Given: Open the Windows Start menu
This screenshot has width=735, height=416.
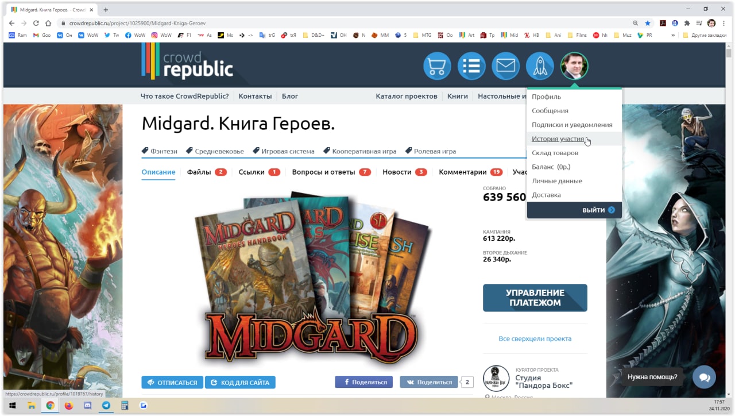Looking at the screenshot, I should tap(12, 406).
